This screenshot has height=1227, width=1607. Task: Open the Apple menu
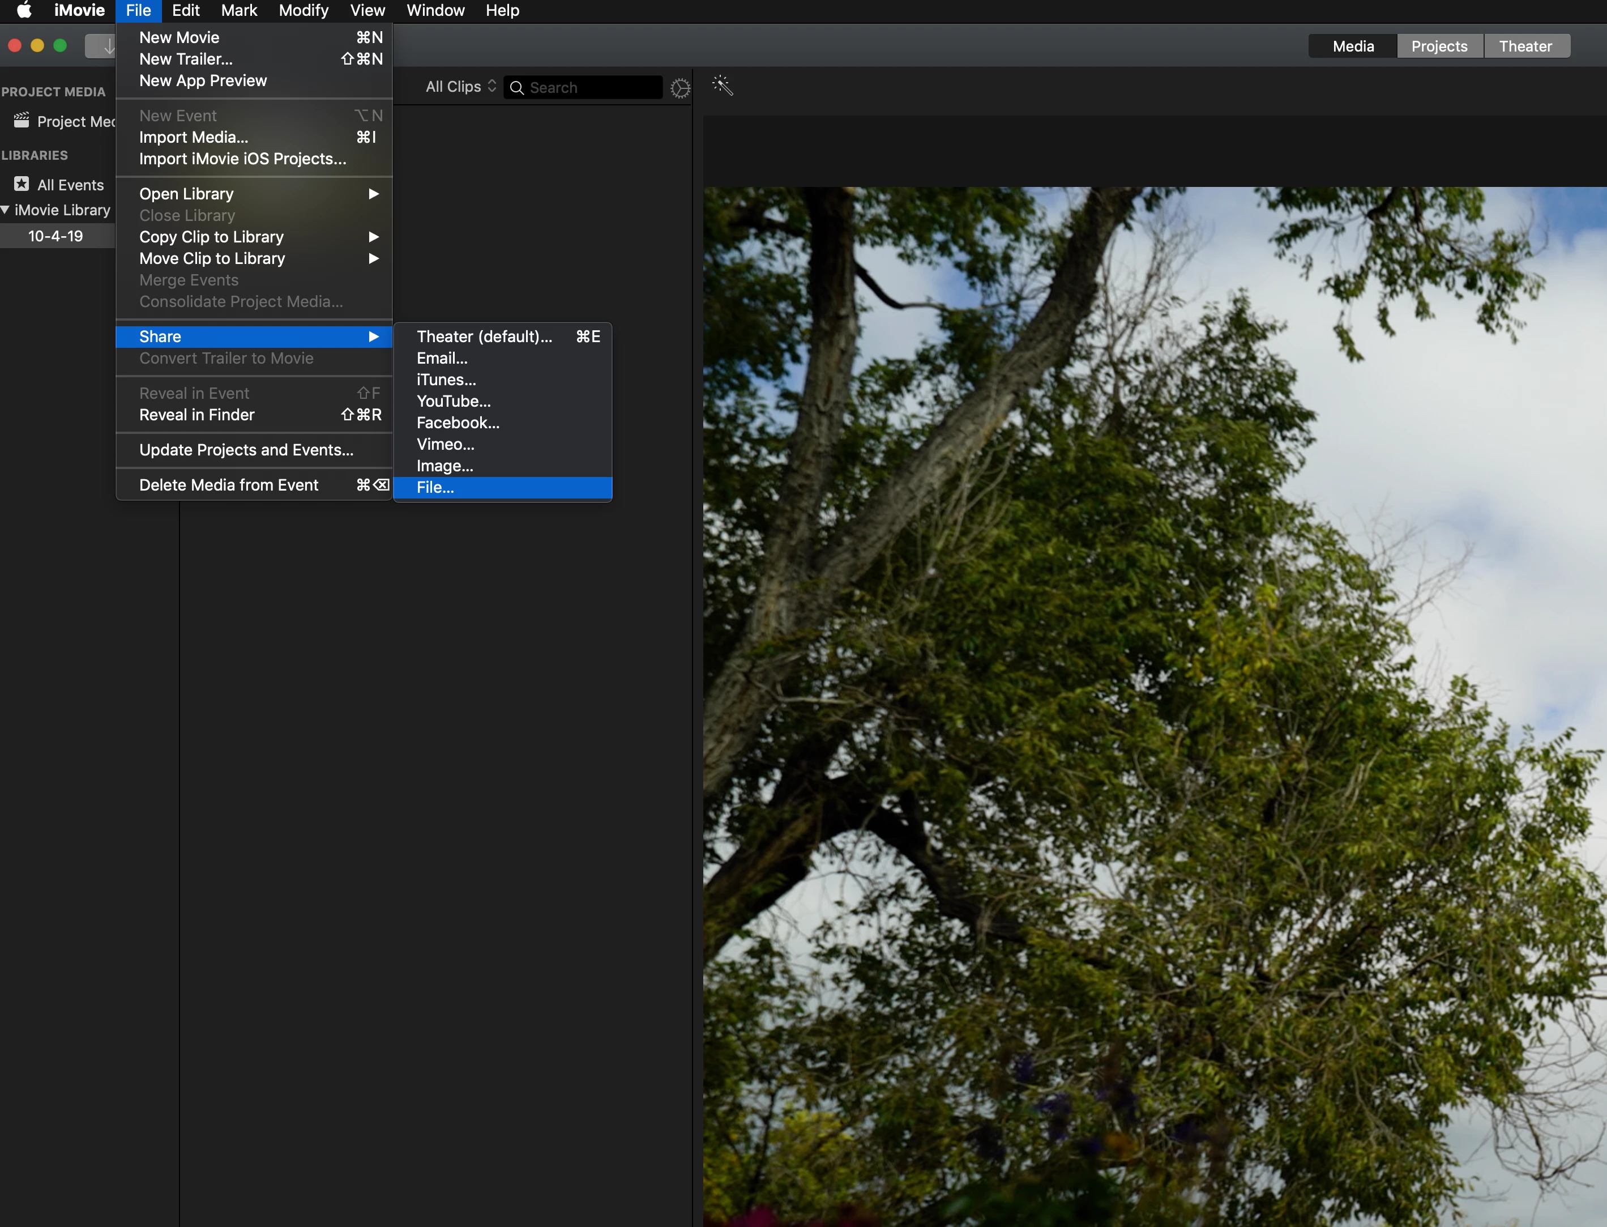click(24, 10)
